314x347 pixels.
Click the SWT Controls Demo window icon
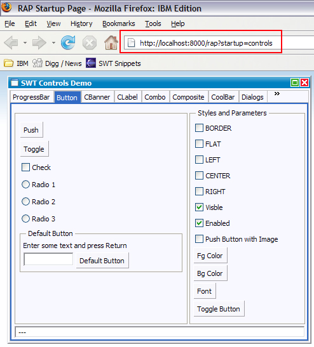[x=15, y=82]
